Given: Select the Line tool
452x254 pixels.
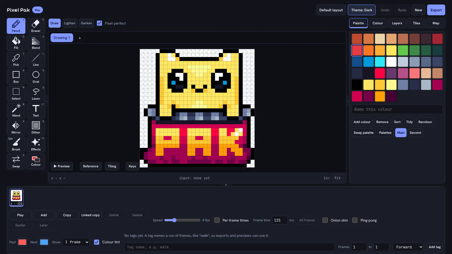Looking at the screenshot, I should (36, 60).
